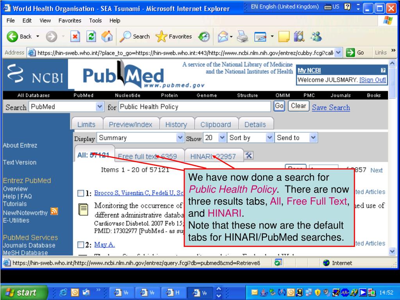400x300 pixels.
Task: Click the MeSH Database sidebar link
Action: tap(25, 253)
